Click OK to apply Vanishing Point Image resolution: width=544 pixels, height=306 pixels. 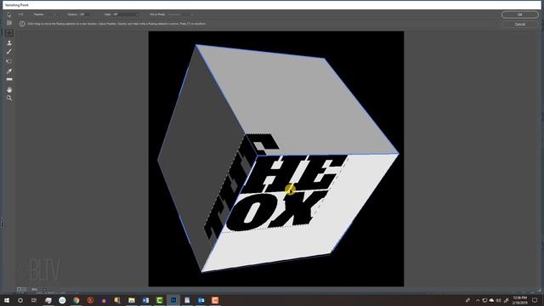519,14
